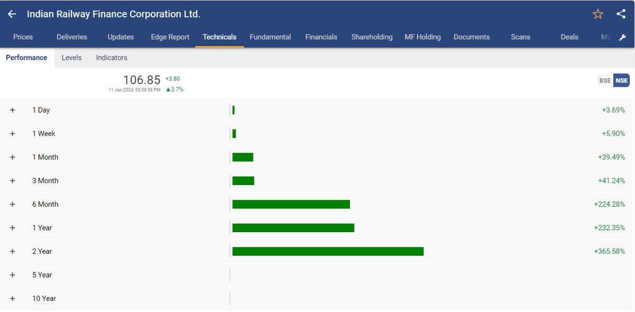Expand the 1 Year performance row
Viewport: 635px width, 312px height.
13,228
